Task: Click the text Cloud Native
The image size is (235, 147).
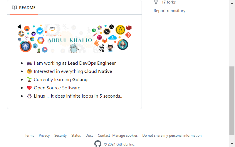Action: pyautogui.click(x=98, y=71)
